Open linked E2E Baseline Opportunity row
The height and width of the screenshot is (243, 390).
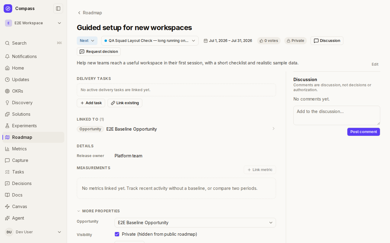pos(176,129)
